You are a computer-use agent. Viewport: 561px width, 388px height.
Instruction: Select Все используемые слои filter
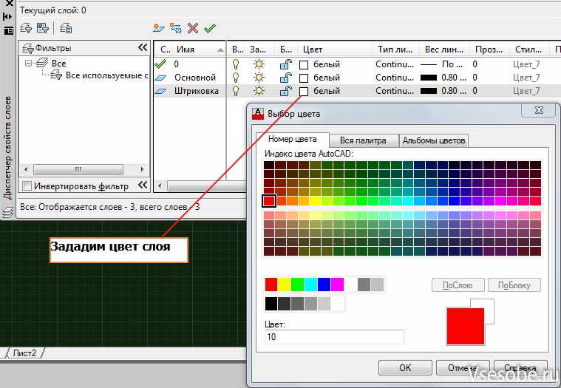(x=106, y=75)
